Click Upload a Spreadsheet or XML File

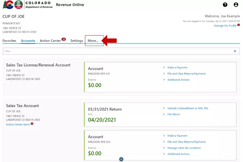tap(188, 108)
